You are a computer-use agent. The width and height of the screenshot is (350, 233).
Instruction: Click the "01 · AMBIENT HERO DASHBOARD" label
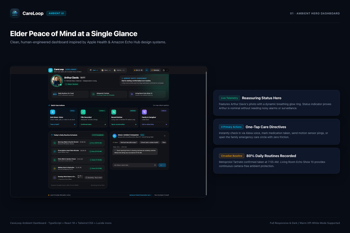coord(315,13)
